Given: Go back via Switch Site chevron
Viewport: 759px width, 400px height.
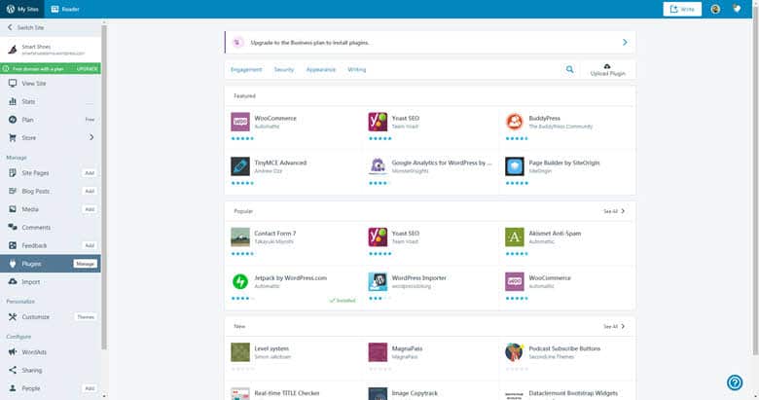Looking at the screenshot, I should click(10, 27).
